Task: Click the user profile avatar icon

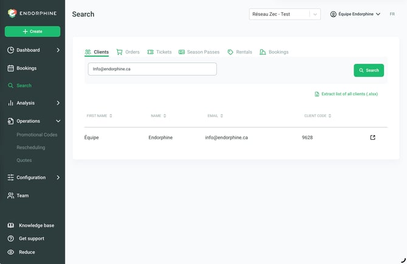Action: [x=333, y=15]
